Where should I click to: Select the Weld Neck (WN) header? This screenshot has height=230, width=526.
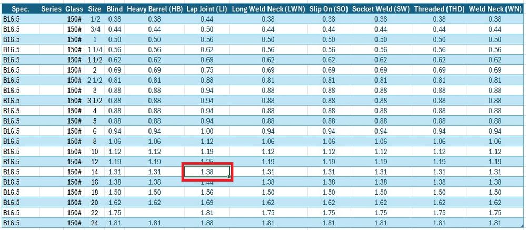click(495, 9)
